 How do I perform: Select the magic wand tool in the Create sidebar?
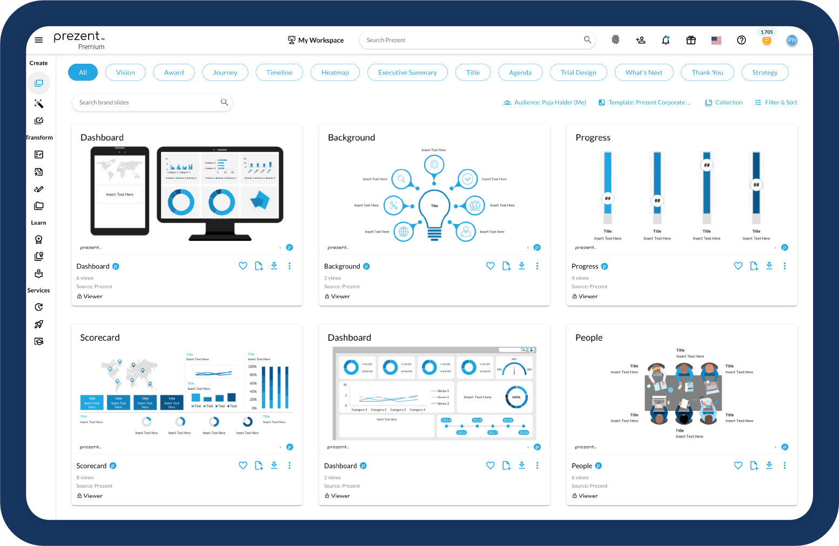point(38,103)
